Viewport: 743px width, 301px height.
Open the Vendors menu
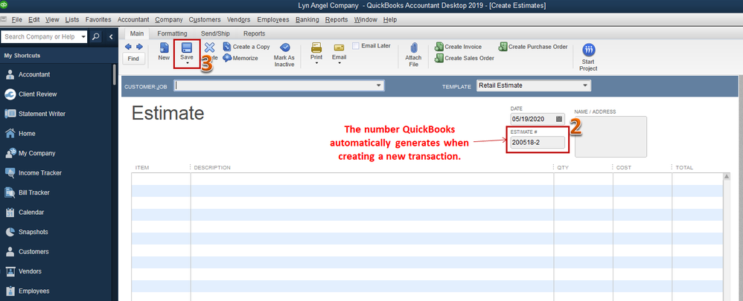[x=238, y=20]
